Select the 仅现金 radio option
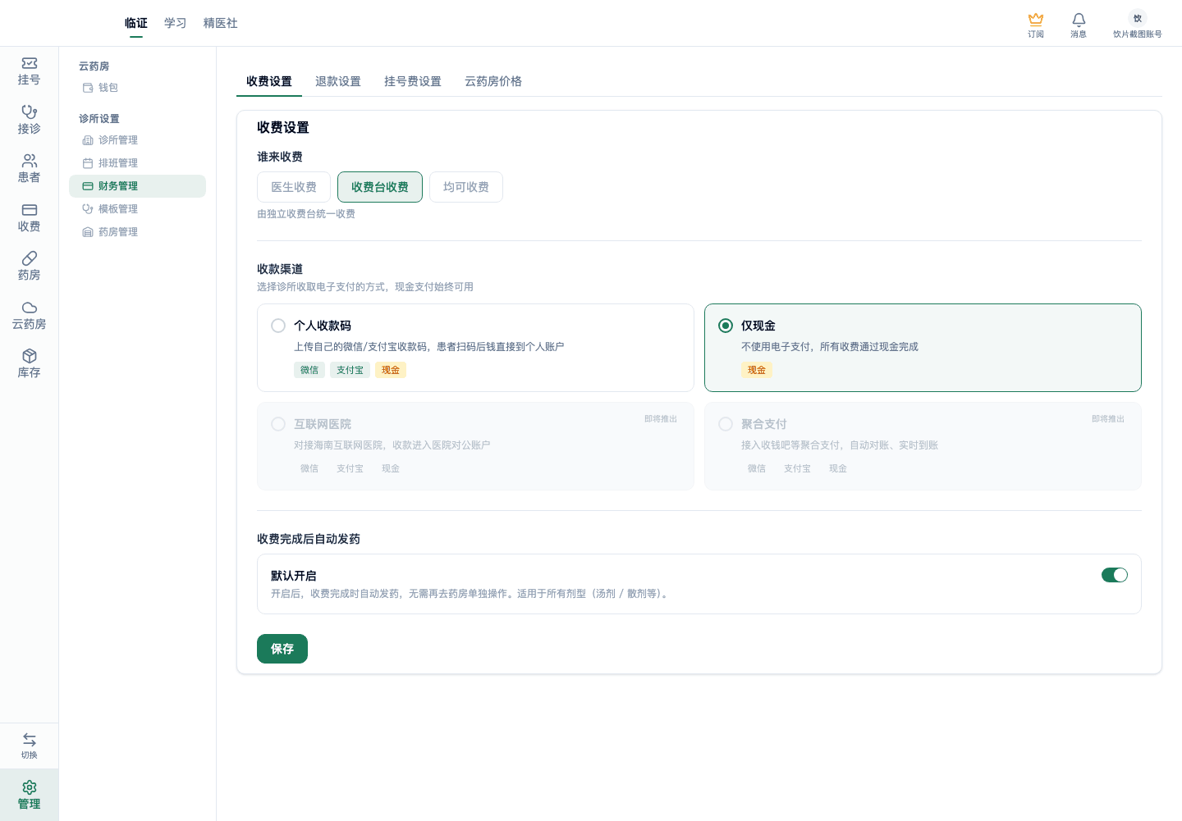The image size is (1182, 821). point(726,326)
